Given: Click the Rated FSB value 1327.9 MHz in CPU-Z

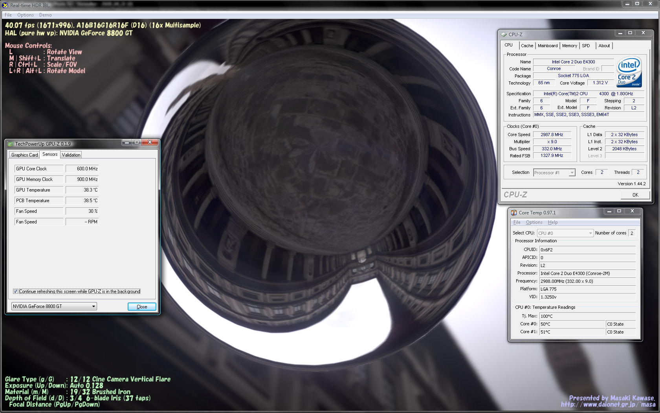Looking at the screenshot, I should pyautogui.click(x=552, y=156).
